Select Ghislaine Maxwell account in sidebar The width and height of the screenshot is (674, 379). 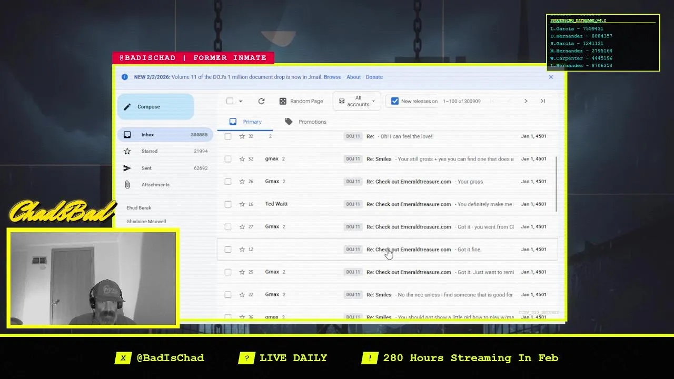(146, 222)
